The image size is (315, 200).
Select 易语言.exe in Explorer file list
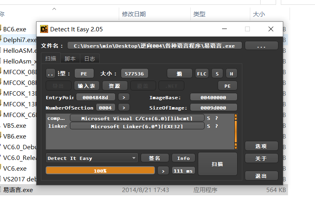18,190
